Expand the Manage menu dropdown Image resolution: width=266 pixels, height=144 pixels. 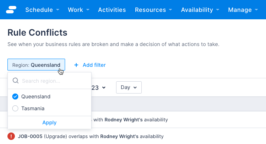[x=243, y=10]
